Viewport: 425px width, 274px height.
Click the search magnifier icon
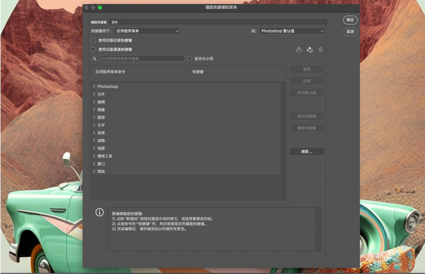tap(94, 59)
